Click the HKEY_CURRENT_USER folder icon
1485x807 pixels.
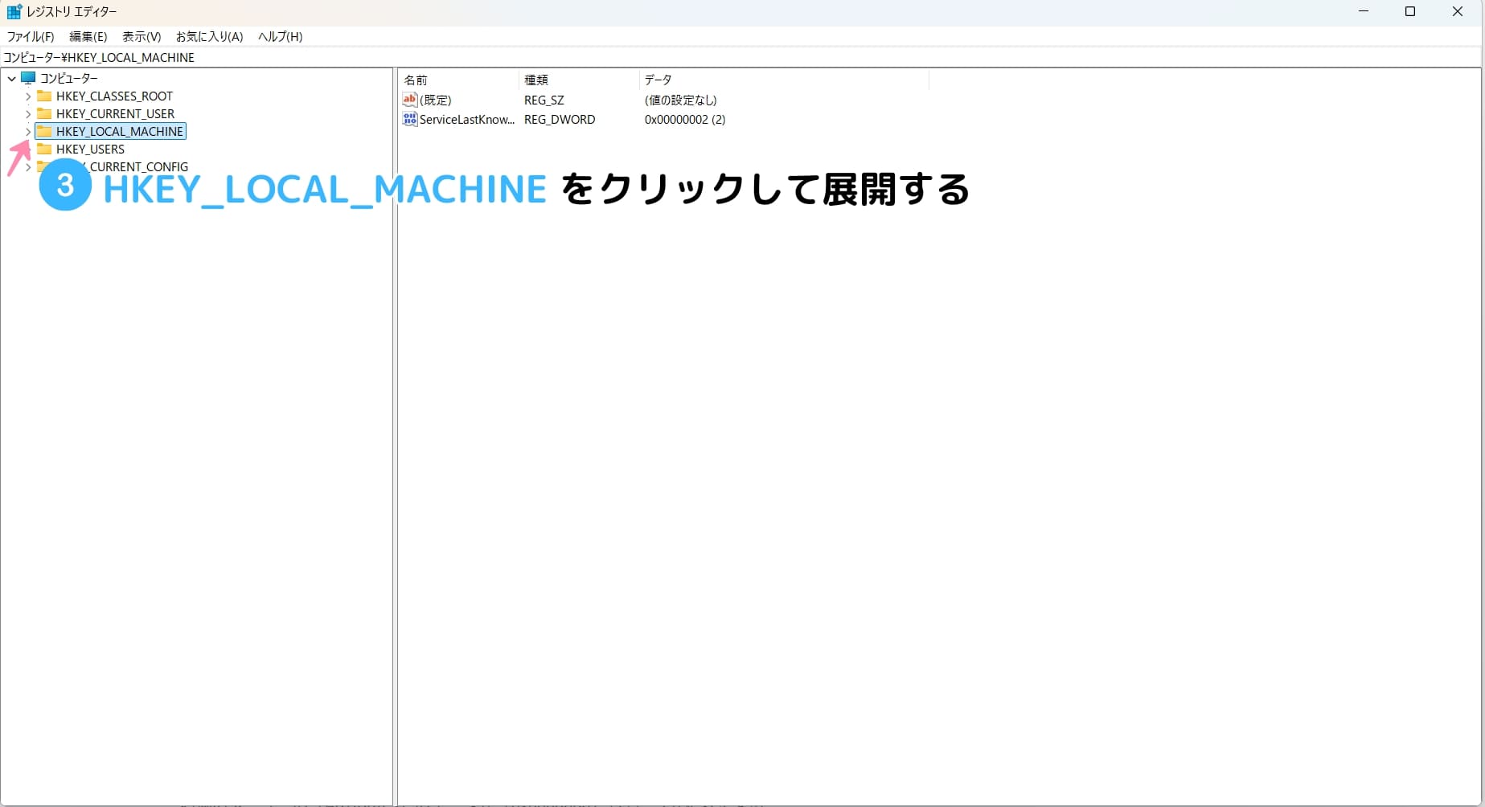[45, 113]
